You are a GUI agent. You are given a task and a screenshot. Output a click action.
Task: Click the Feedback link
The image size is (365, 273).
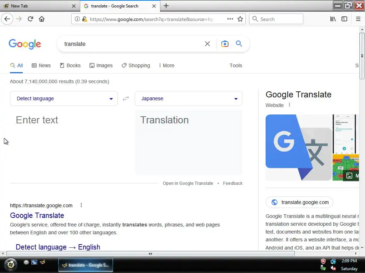tap(232, 183)
